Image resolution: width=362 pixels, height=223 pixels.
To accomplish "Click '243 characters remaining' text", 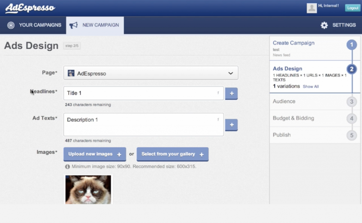I will tap(88, 105).
